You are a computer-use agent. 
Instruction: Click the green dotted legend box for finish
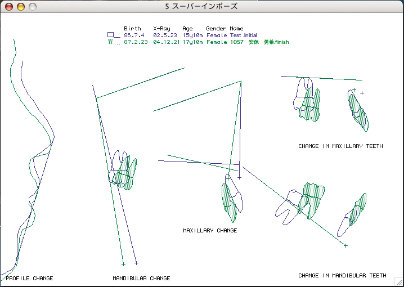[x=110, y=42]
